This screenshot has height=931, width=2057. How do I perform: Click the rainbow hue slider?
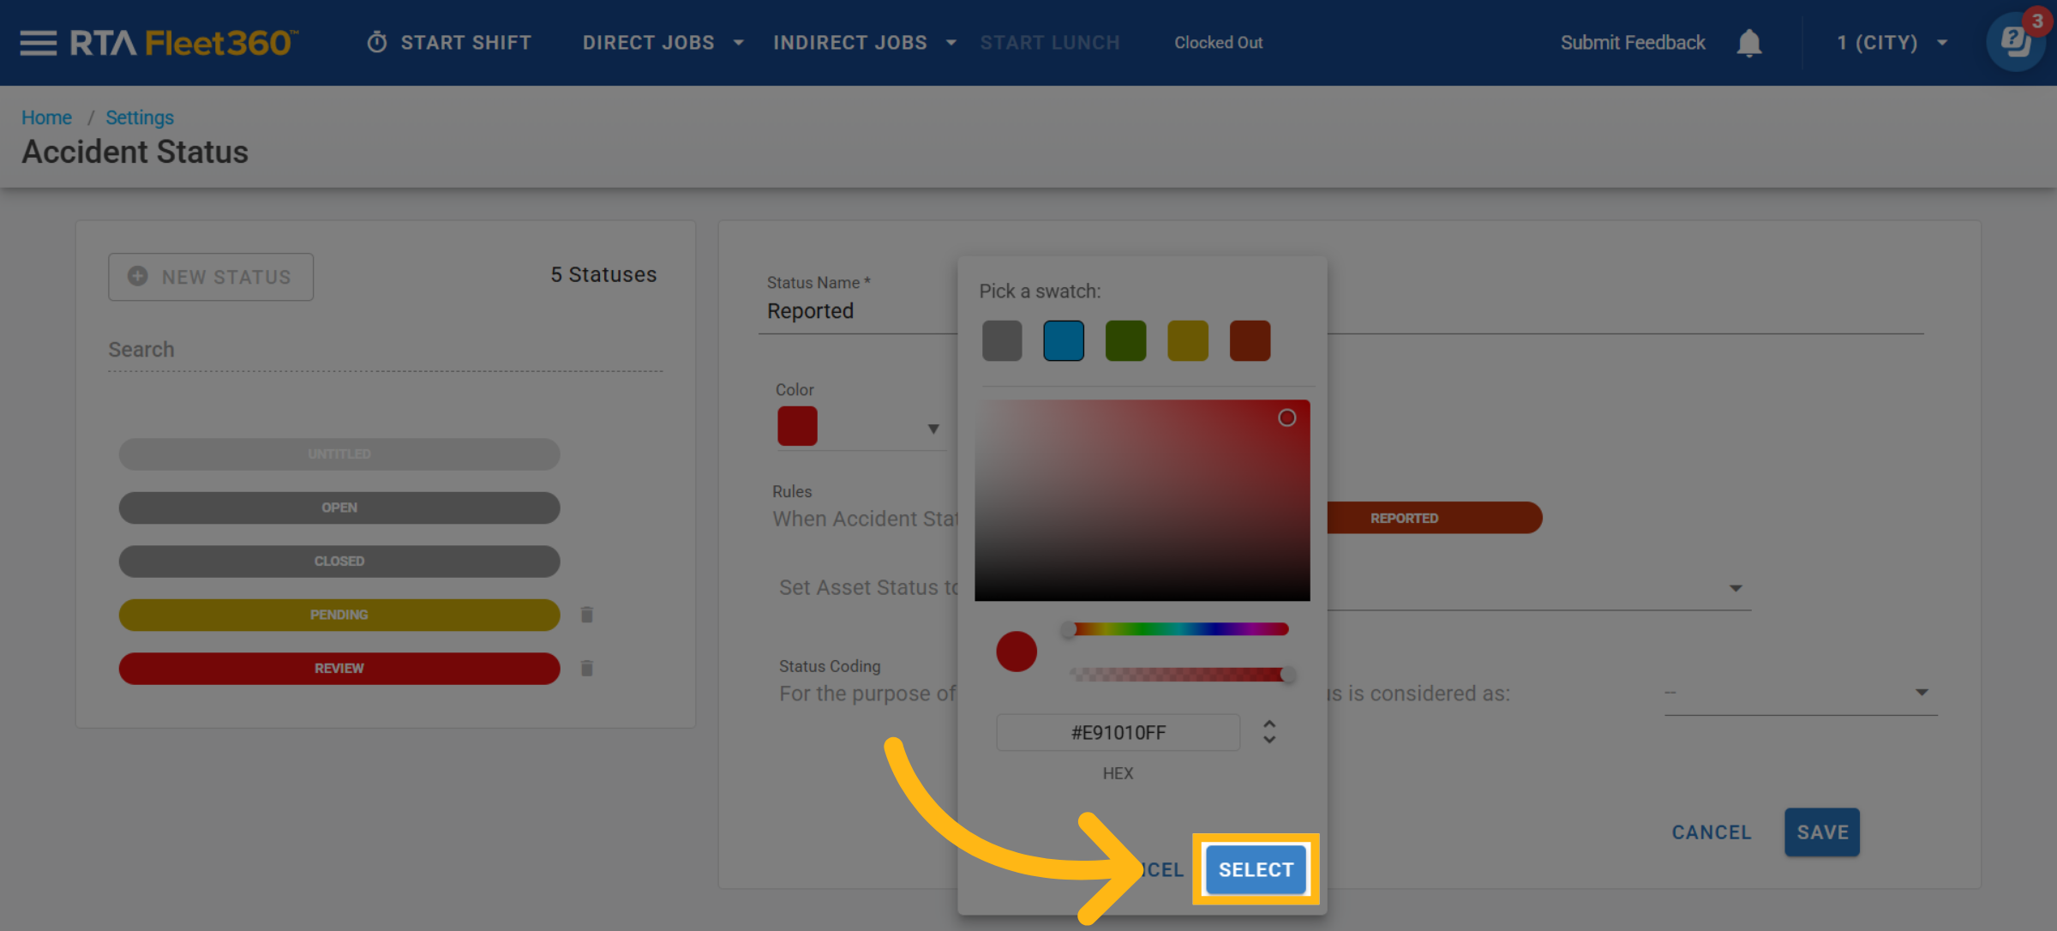click(x=1178, y=629)
